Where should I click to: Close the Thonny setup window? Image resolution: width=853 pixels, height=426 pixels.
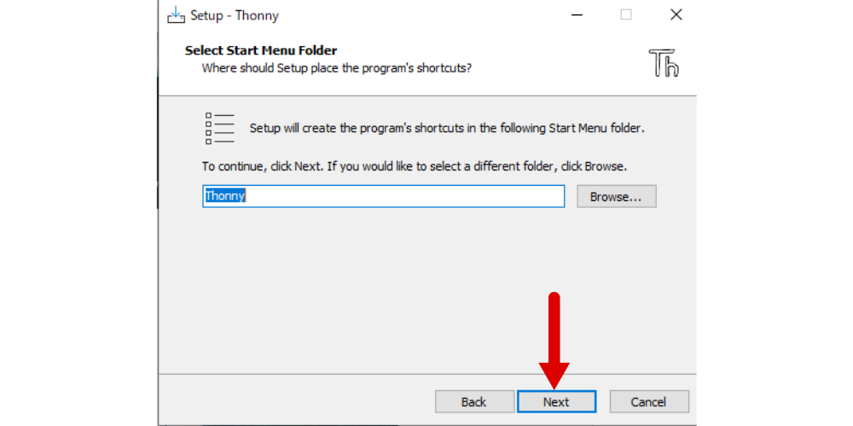click(x=676, y=14)
